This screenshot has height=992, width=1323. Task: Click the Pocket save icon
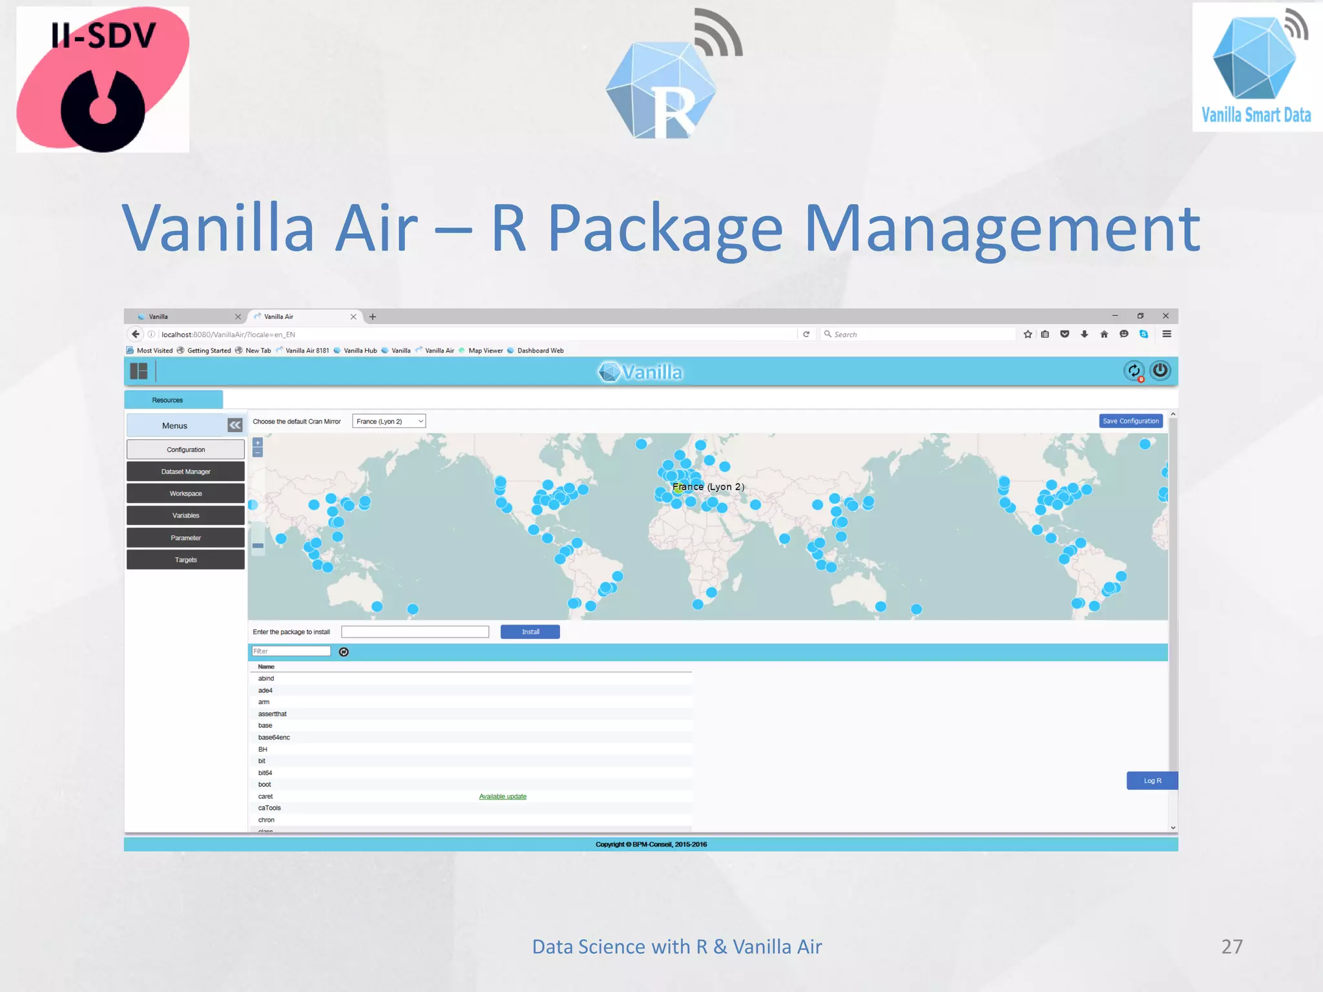1065,334
